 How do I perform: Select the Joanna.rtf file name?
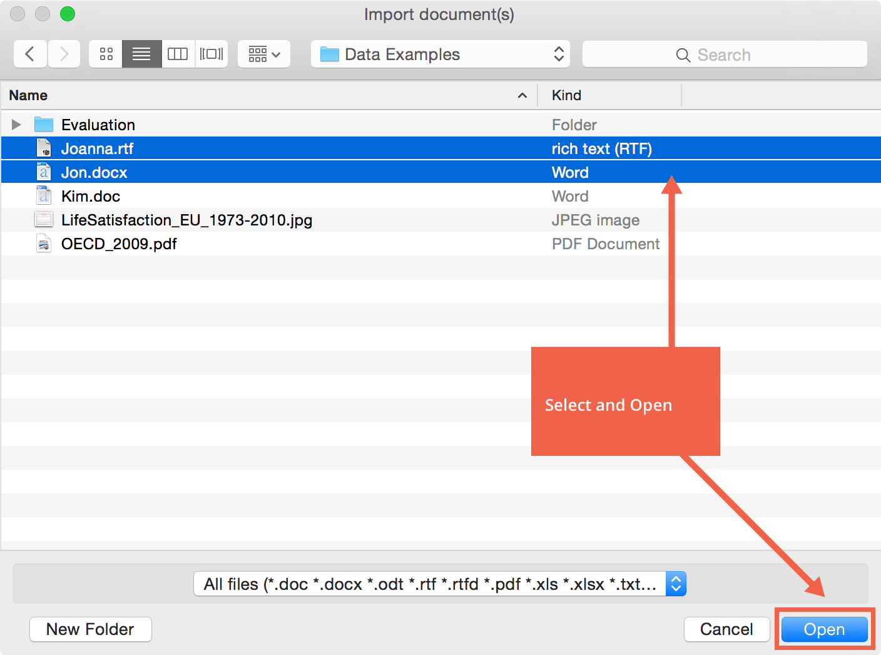coord(97,148)
